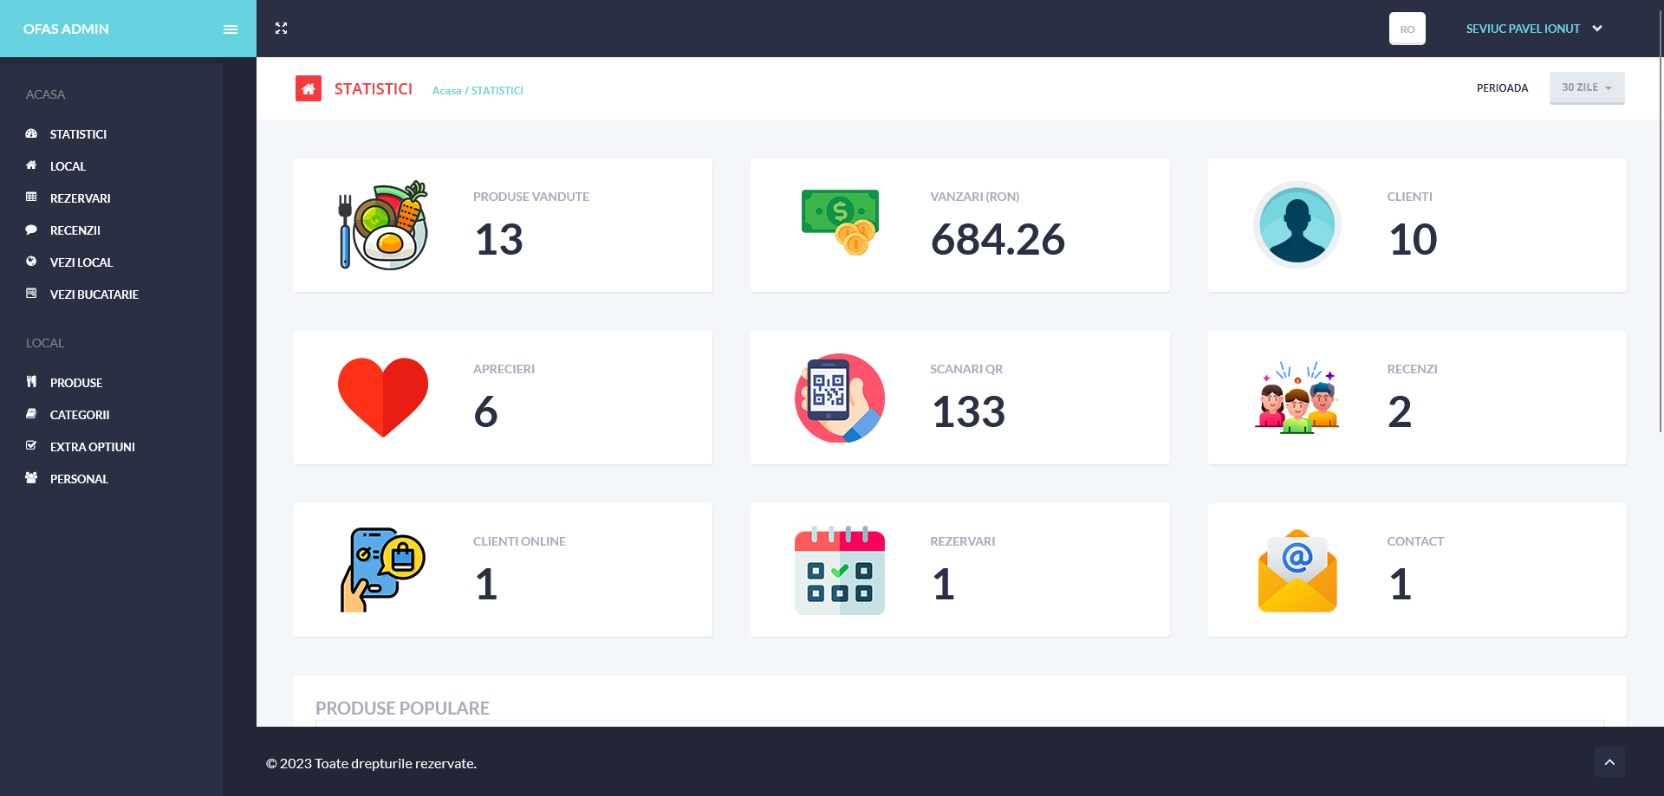Open STATISTICI in the sidebar menu

tap(79, 134)
